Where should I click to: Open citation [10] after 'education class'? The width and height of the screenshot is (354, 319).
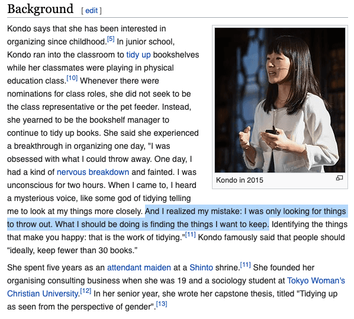coord(72,78)
